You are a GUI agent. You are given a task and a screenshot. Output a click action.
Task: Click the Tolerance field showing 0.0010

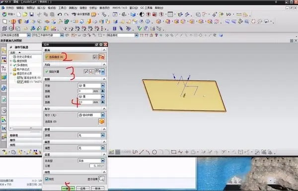[97, 166]
